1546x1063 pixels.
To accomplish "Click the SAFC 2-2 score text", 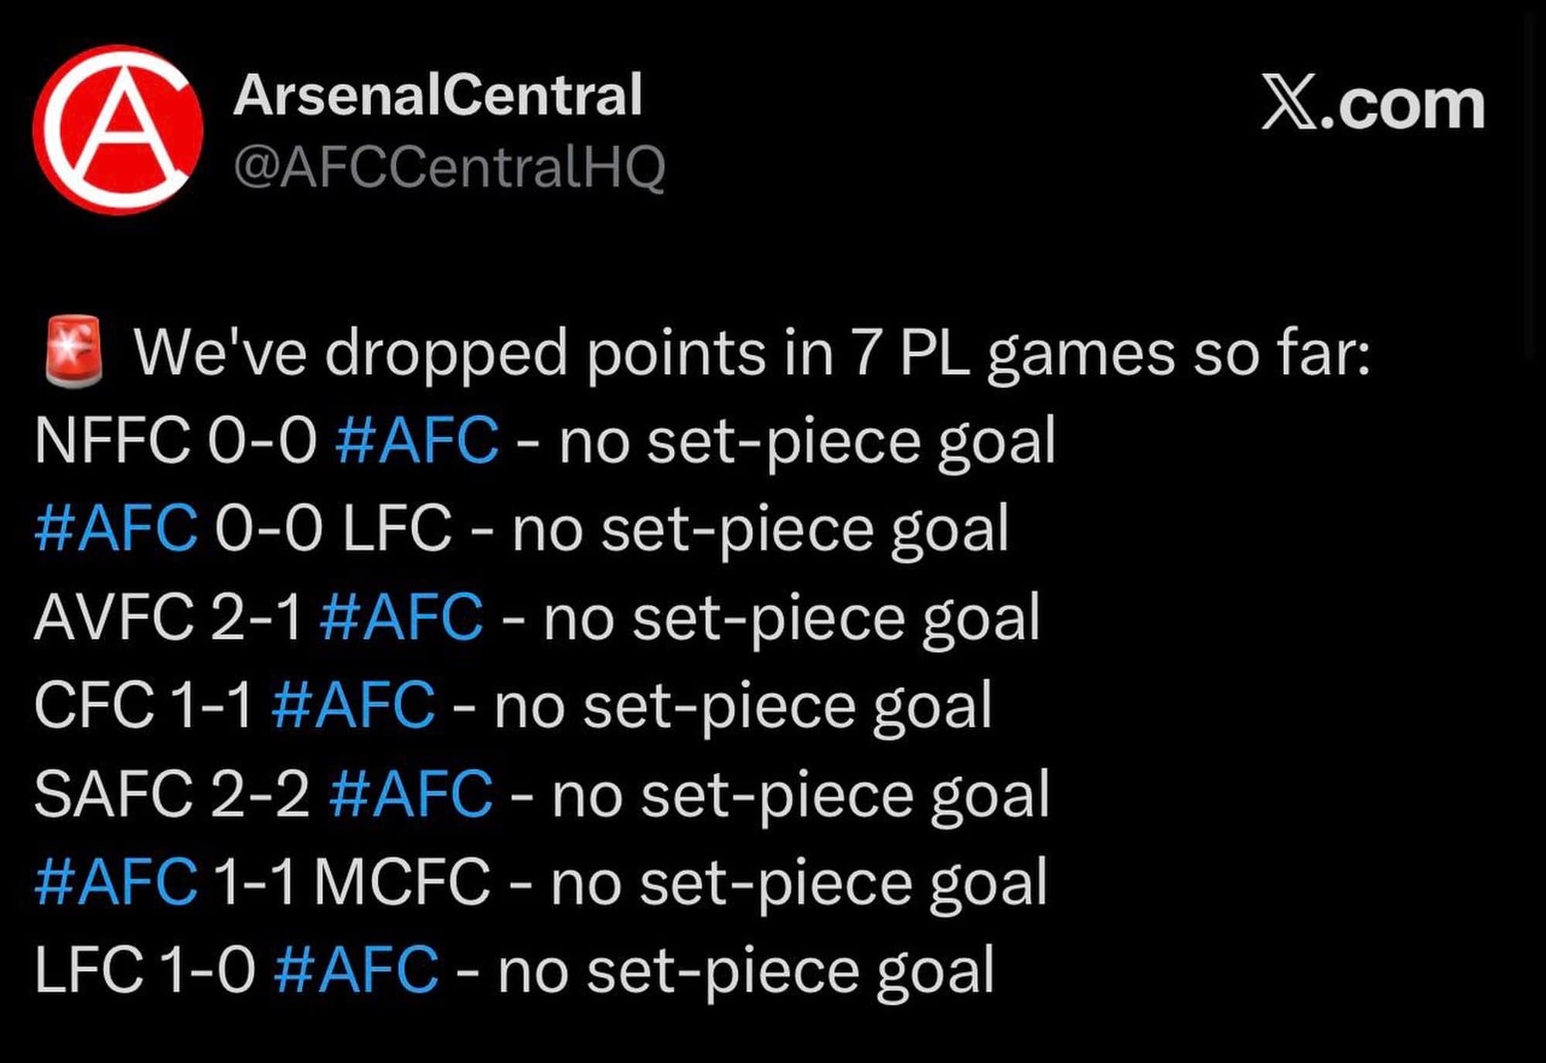I will coord(172,794).
